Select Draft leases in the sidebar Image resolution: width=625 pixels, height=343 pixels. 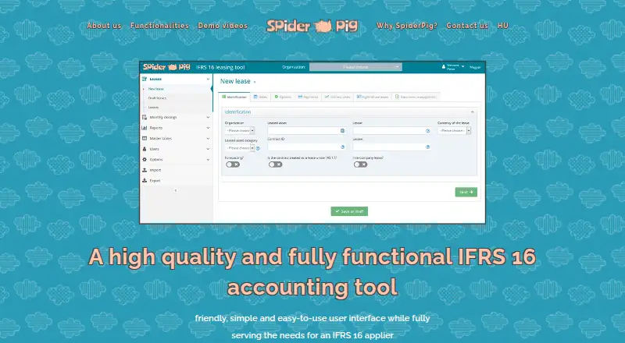pos(157,98)
